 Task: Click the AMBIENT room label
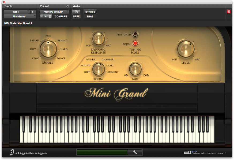pyautogui.click(x=113, y=72)
